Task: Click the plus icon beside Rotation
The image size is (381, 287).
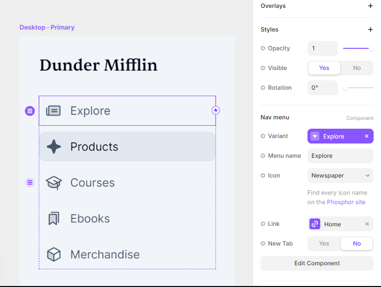Action: (x=263, y=88)
